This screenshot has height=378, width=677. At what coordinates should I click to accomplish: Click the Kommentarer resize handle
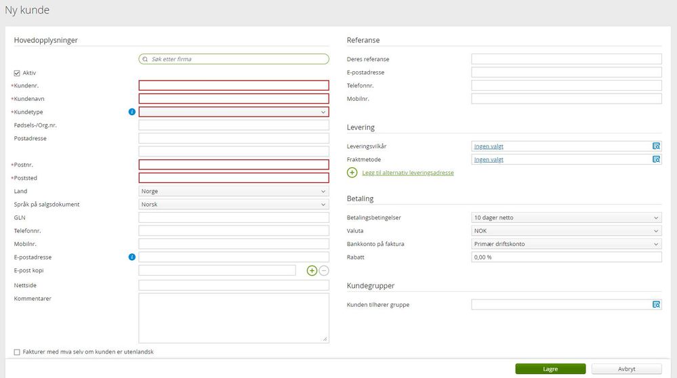325,339
